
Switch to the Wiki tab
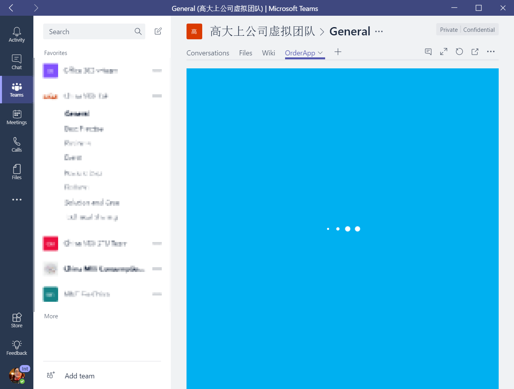[269, 53]
